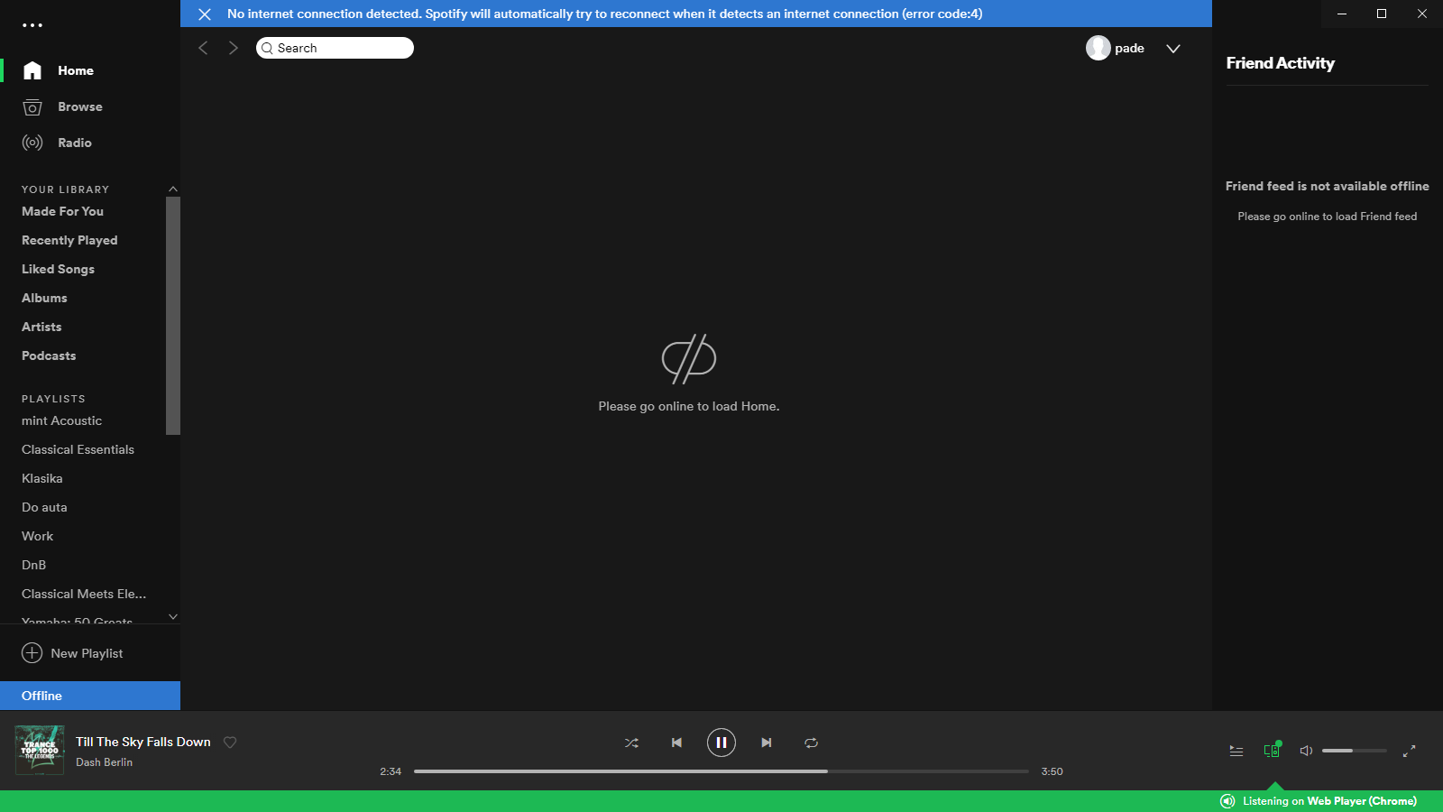Like the current song with heart icon
This screenshot has width=1443, height=812.
tap(230, 743)
